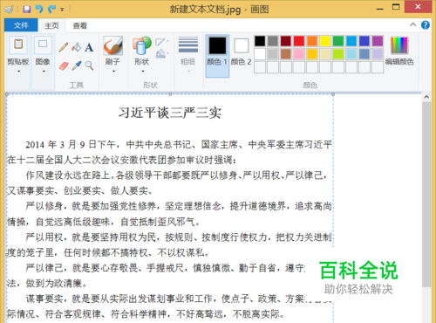Collapse the ribbon with the chevron
Image resolution: width=436 pixels, height=323 pixels.
[x=412, y=25]
